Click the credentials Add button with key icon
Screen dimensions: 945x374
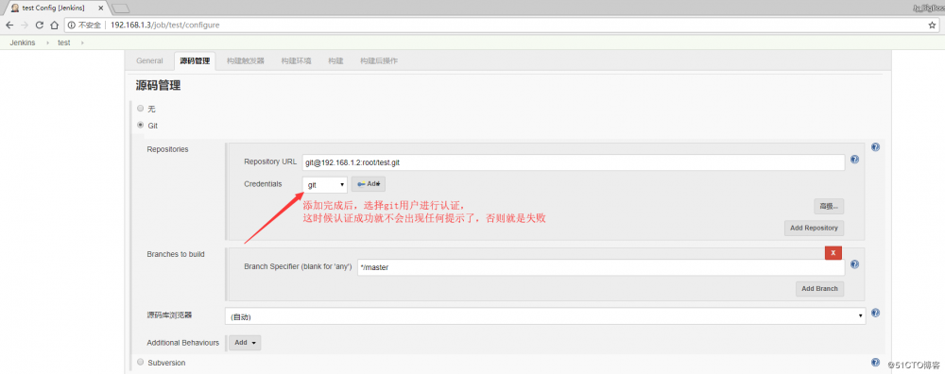[x=369, y=183]
